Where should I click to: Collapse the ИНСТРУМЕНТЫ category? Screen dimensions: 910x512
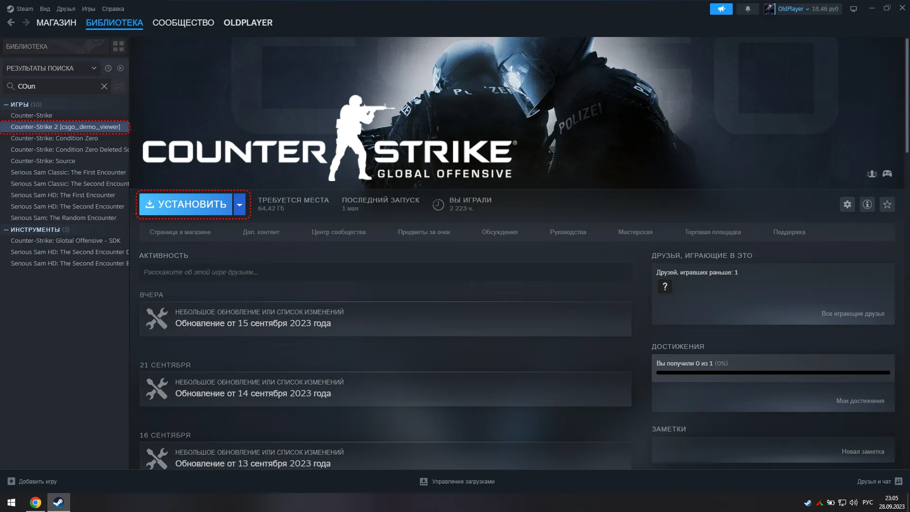[6, 229]
